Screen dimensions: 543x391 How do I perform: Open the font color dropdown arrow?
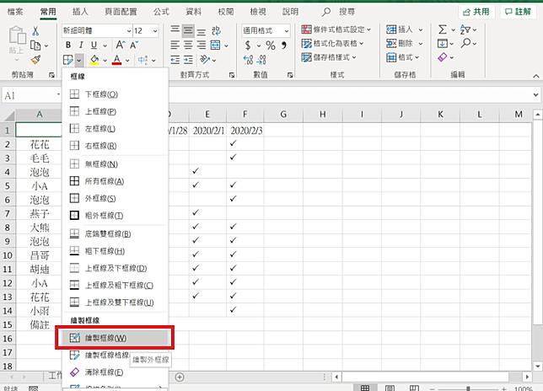click(x=127, y=61)
